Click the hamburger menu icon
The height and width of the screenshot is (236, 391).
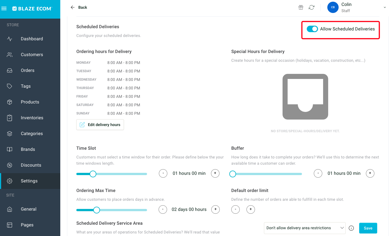(x=4, y=9)
